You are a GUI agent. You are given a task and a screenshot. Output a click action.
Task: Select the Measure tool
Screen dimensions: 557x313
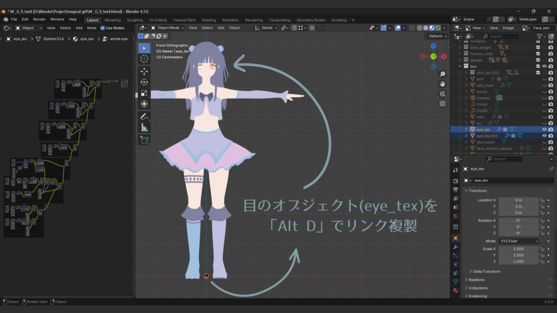[x=144, y=128]
